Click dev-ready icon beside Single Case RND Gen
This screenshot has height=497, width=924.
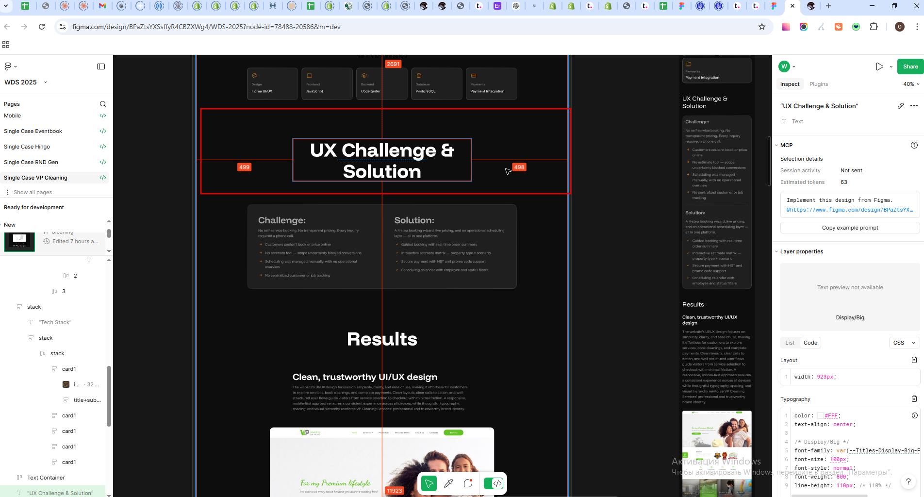[103, 162]
